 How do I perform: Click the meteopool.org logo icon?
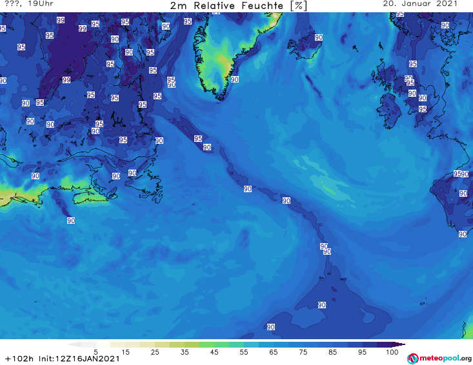pyautogui.click(x=412, y=359)
